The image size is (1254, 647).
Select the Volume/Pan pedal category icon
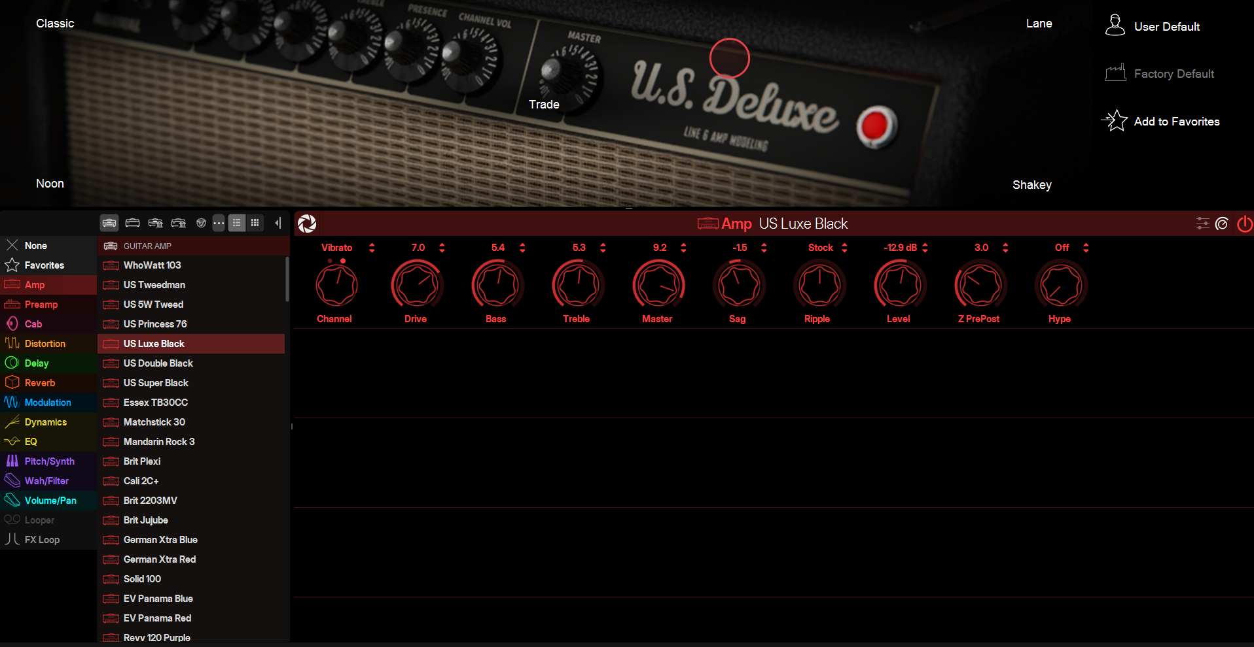[12, 500]
